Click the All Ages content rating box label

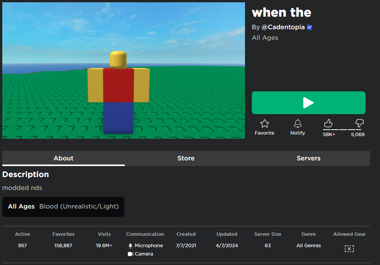click(x=21, y=206)
